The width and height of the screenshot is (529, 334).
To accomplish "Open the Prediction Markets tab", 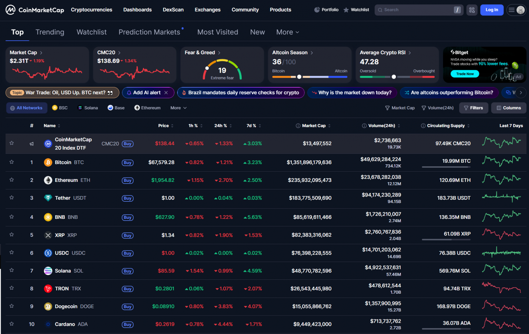I will tap(149, 32).
